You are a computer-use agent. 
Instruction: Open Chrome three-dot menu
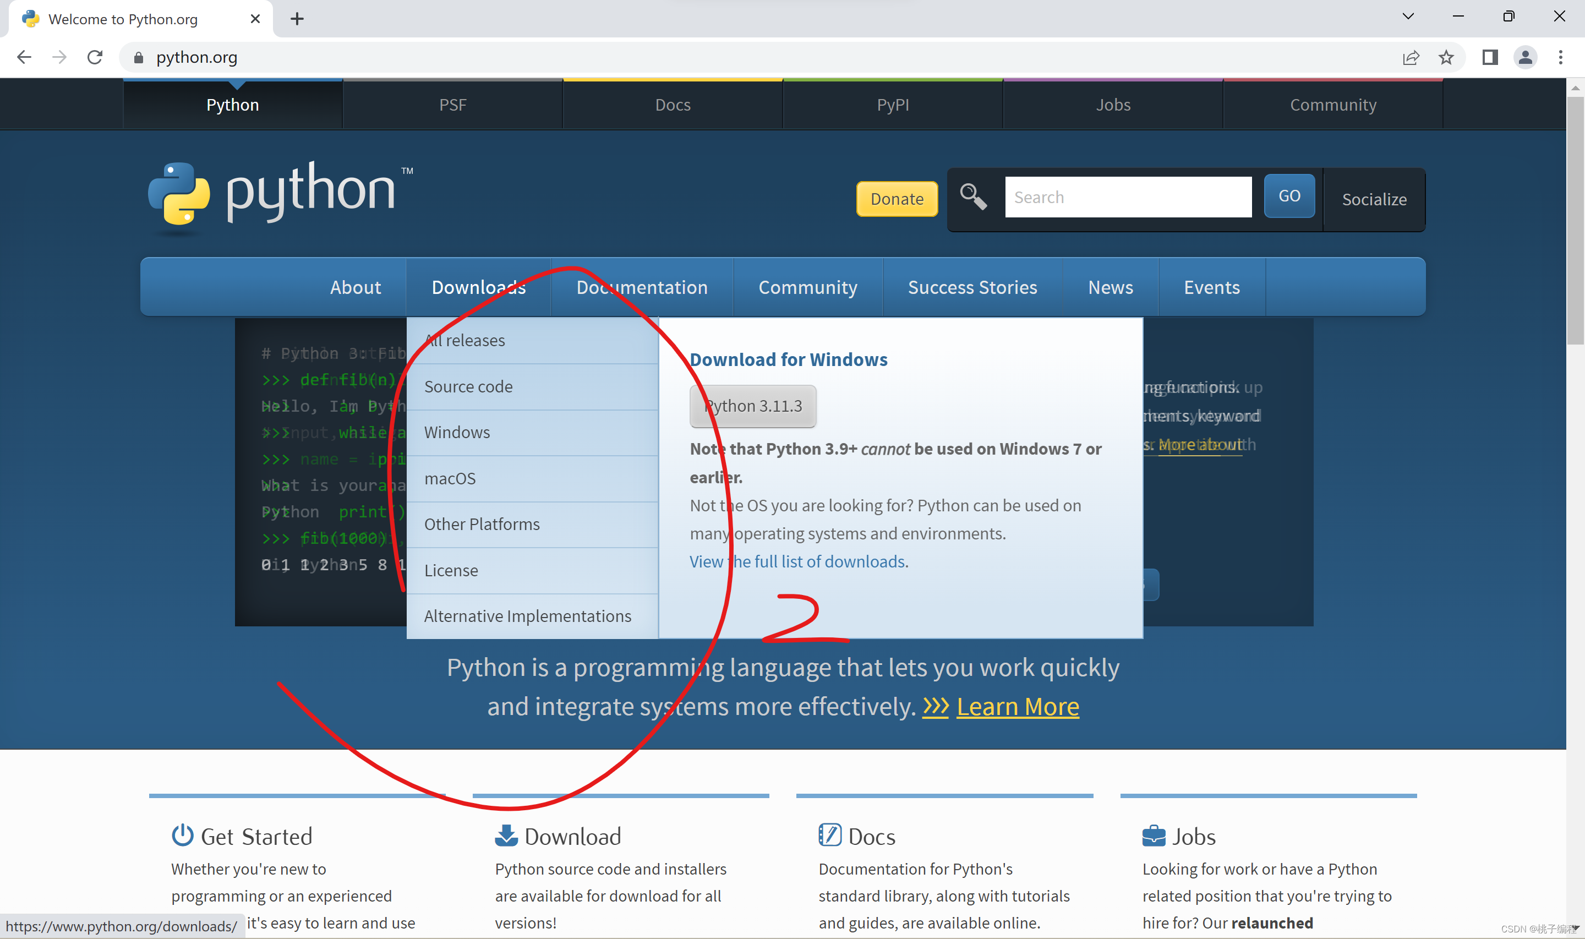[x=1560, y=58]
